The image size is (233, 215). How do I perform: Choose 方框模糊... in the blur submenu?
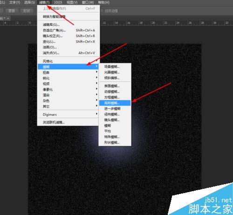(115, 97)
